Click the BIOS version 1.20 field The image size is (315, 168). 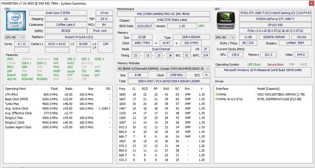click(182, 26)
